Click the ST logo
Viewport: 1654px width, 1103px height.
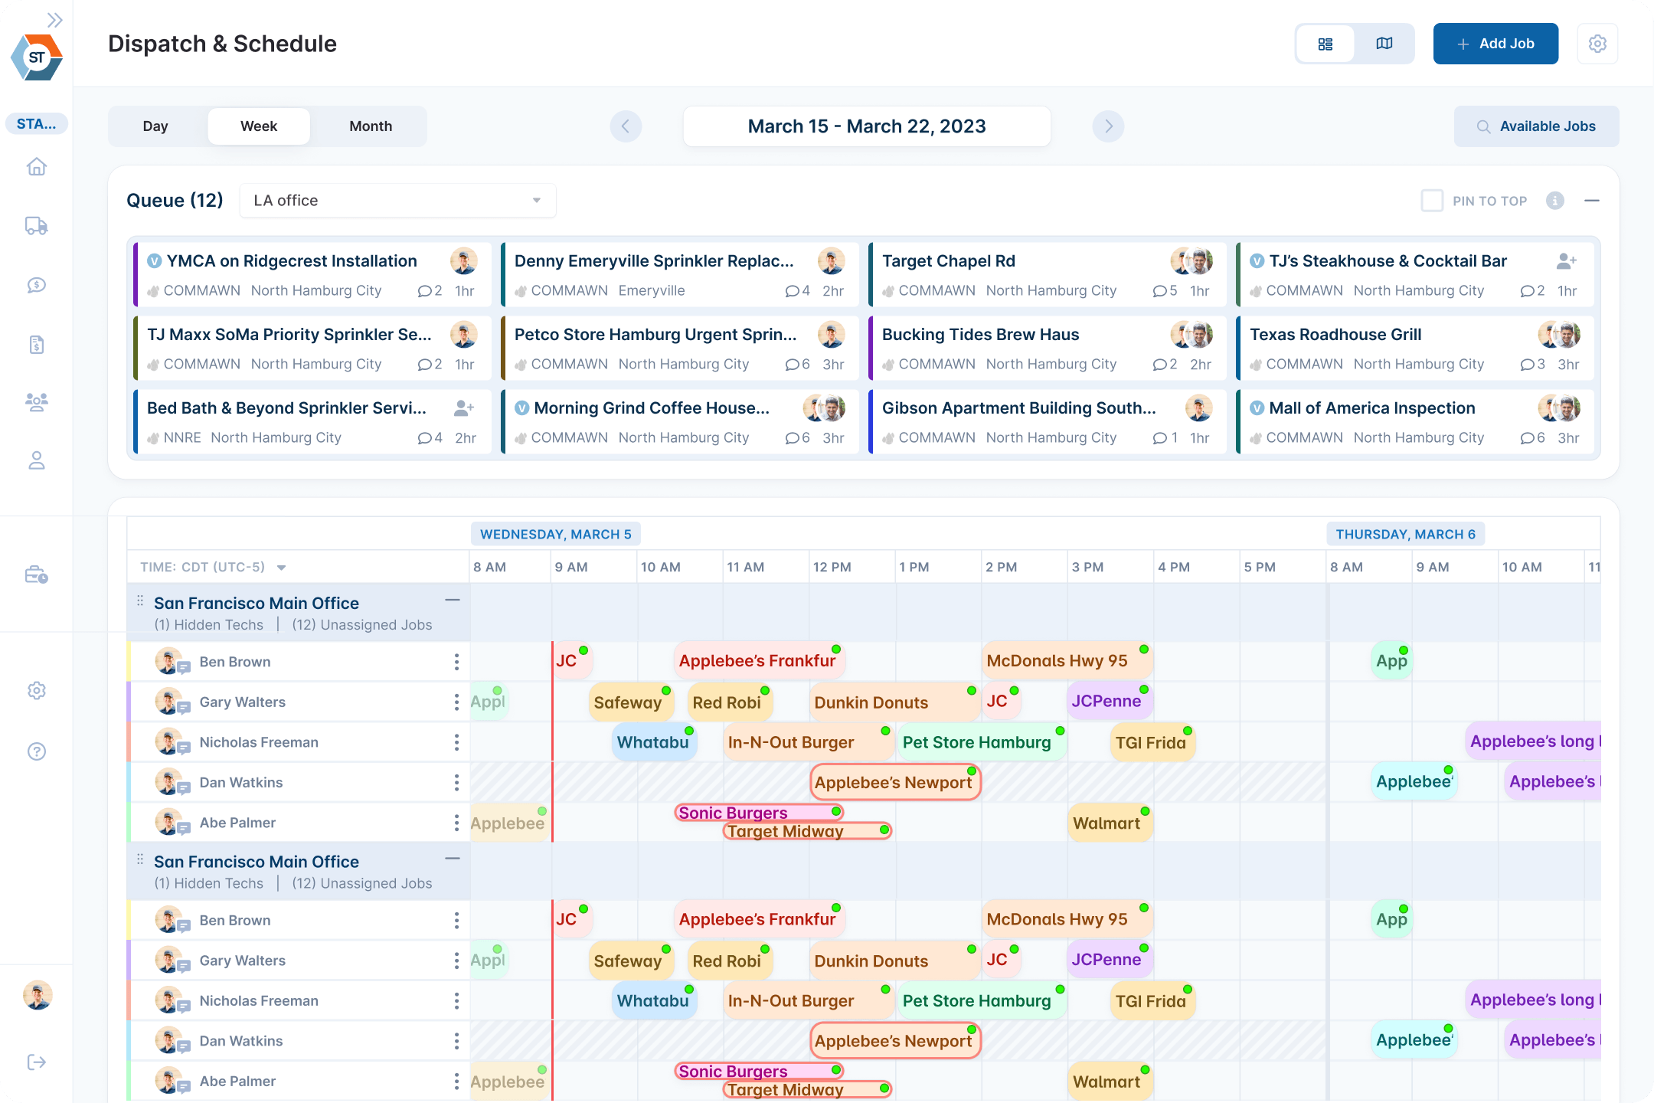(37, 57)
